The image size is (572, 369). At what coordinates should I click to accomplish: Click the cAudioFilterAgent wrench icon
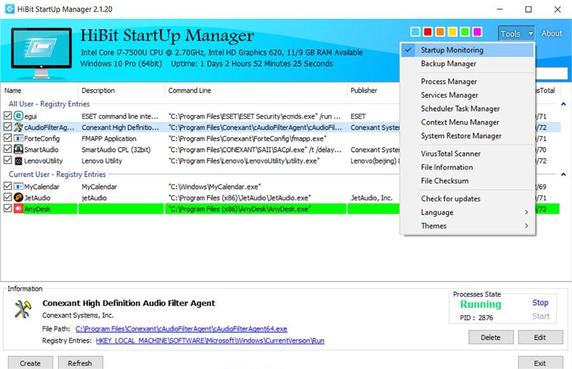tap(18, 127)
